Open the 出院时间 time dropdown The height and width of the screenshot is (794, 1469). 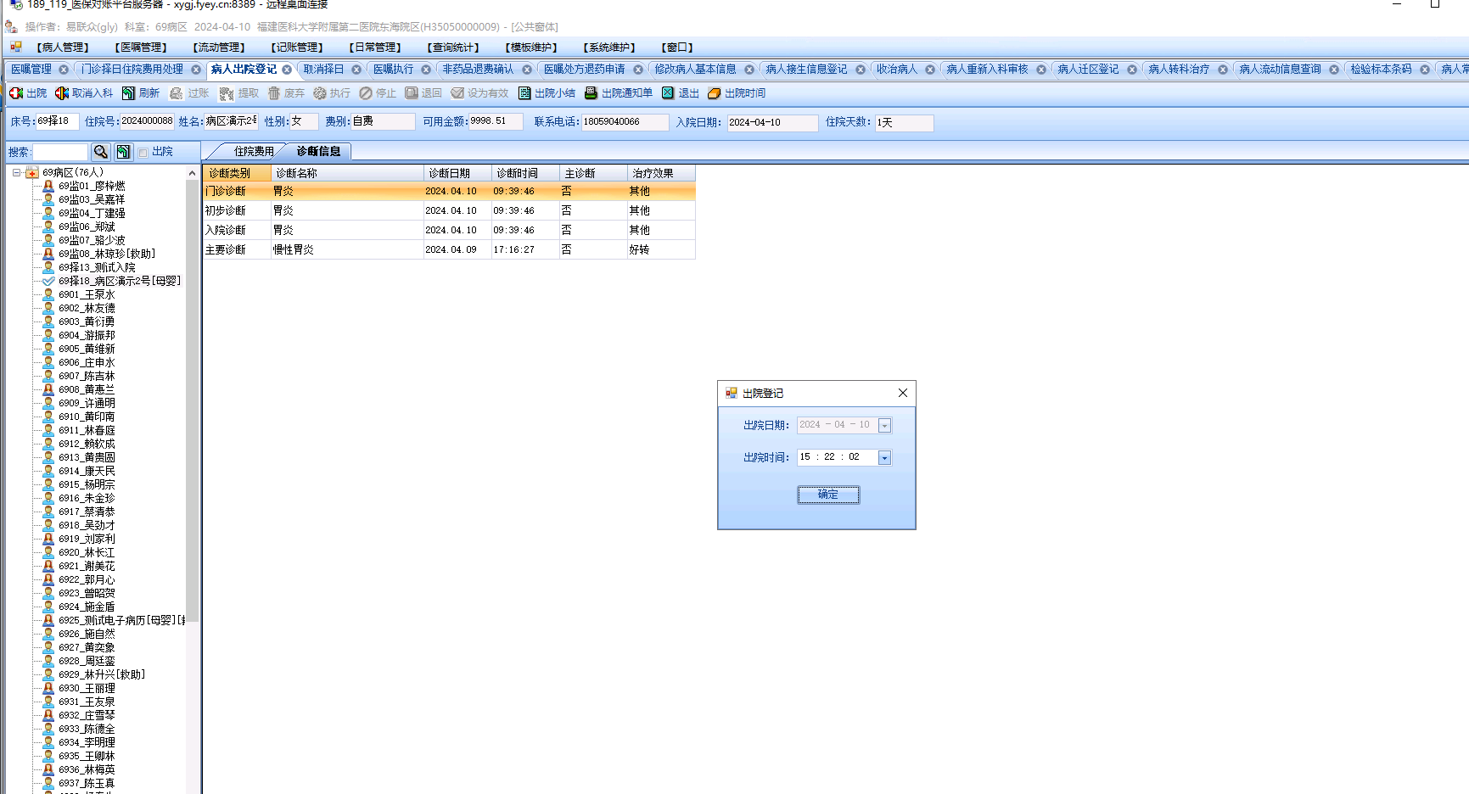(x=884, y=458)
